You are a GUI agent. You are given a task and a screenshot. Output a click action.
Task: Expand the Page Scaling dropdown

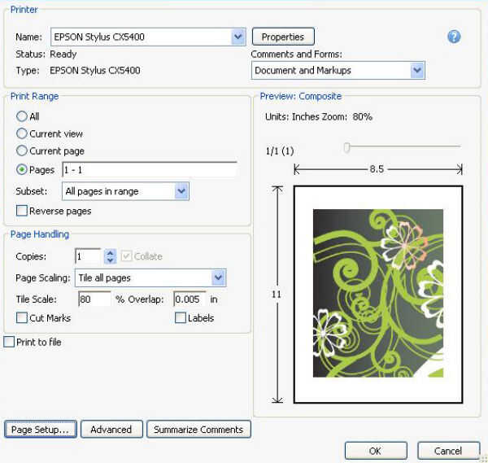(x=219, y=277)
